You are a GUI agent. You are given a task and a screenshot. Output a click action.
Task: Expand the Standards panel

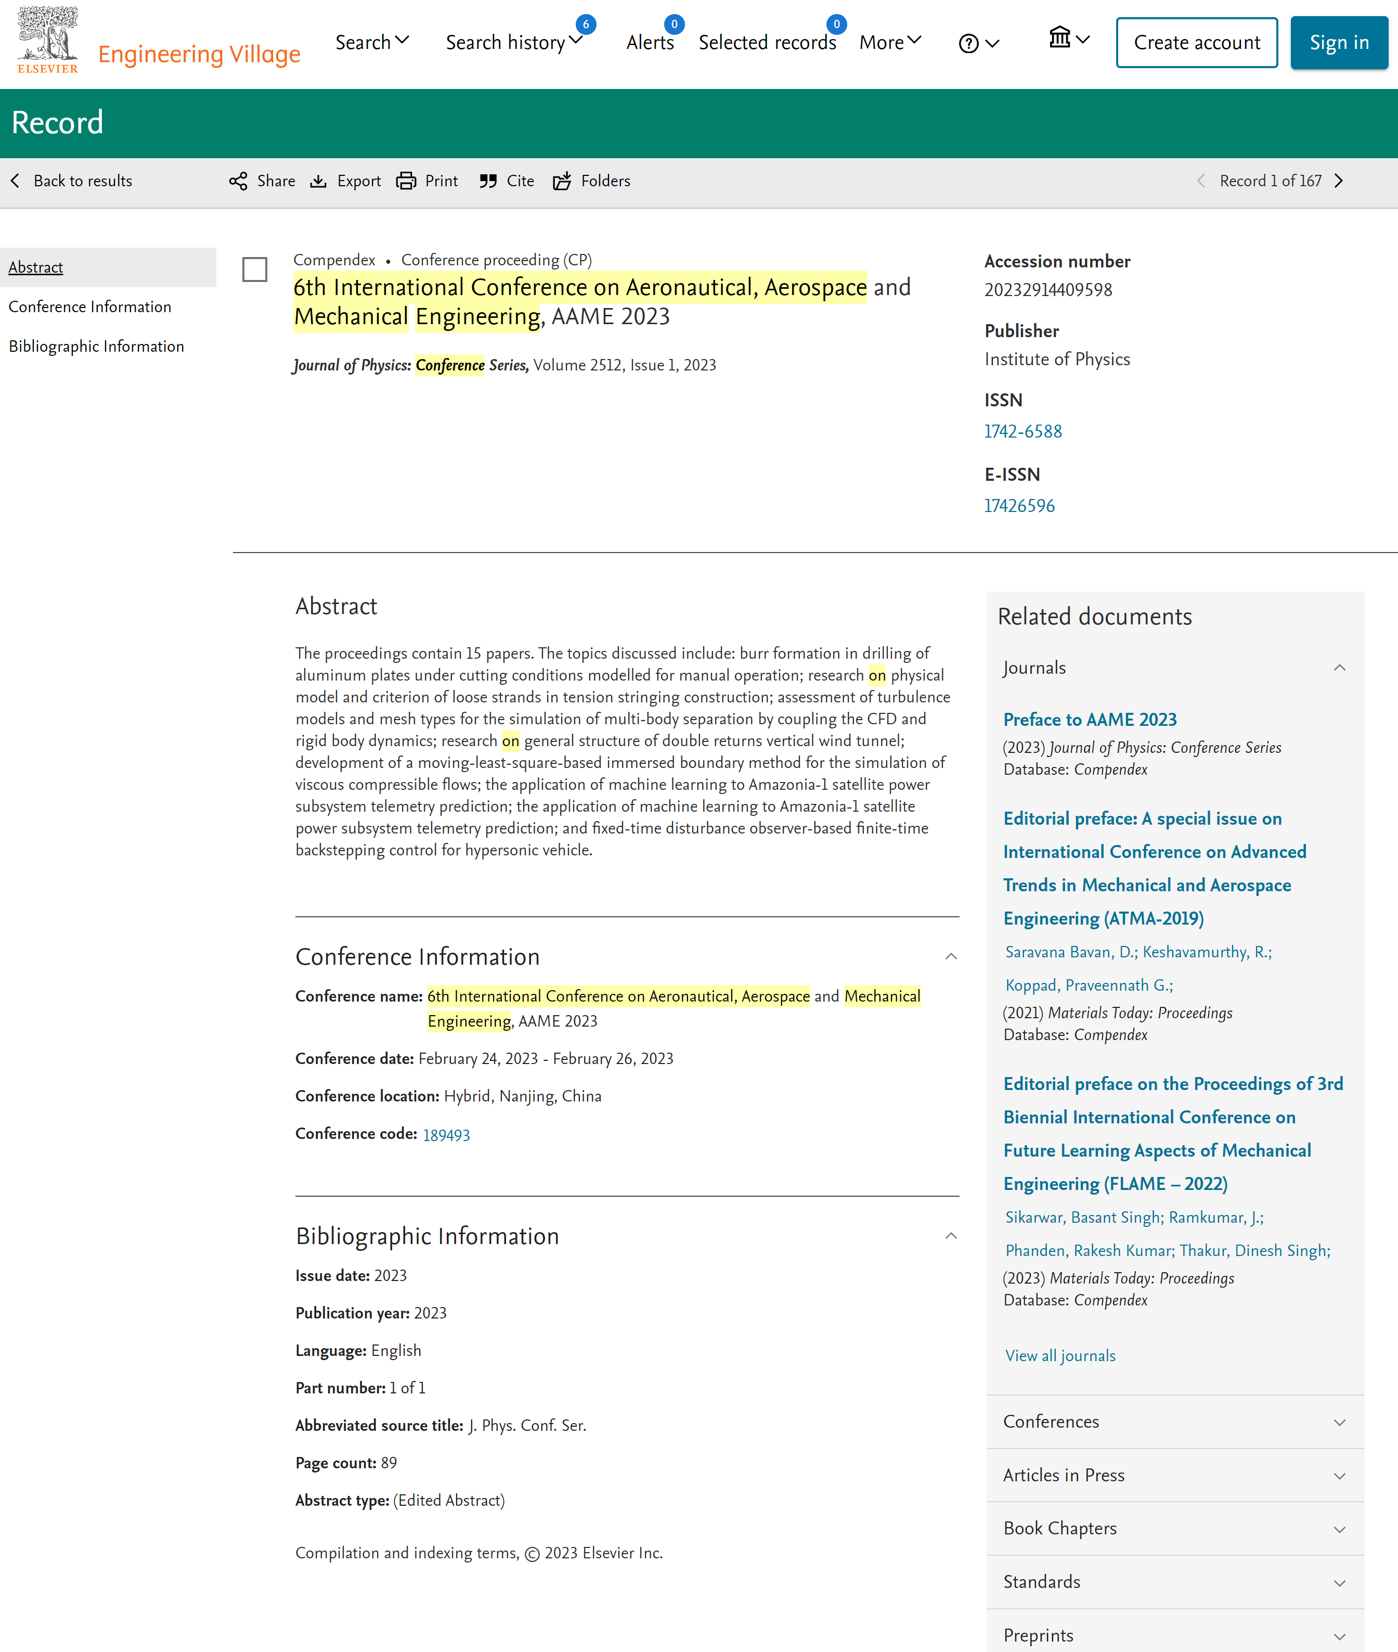[1175, 1582]
